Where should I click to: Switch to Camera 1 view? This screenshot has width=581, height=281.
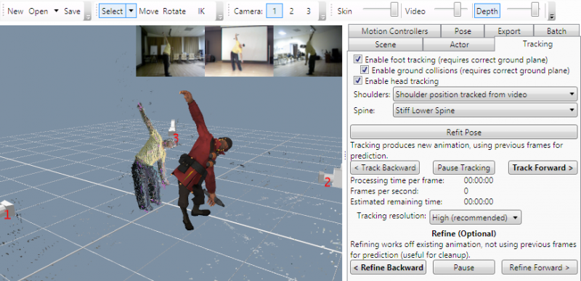(x=275, y=11)
